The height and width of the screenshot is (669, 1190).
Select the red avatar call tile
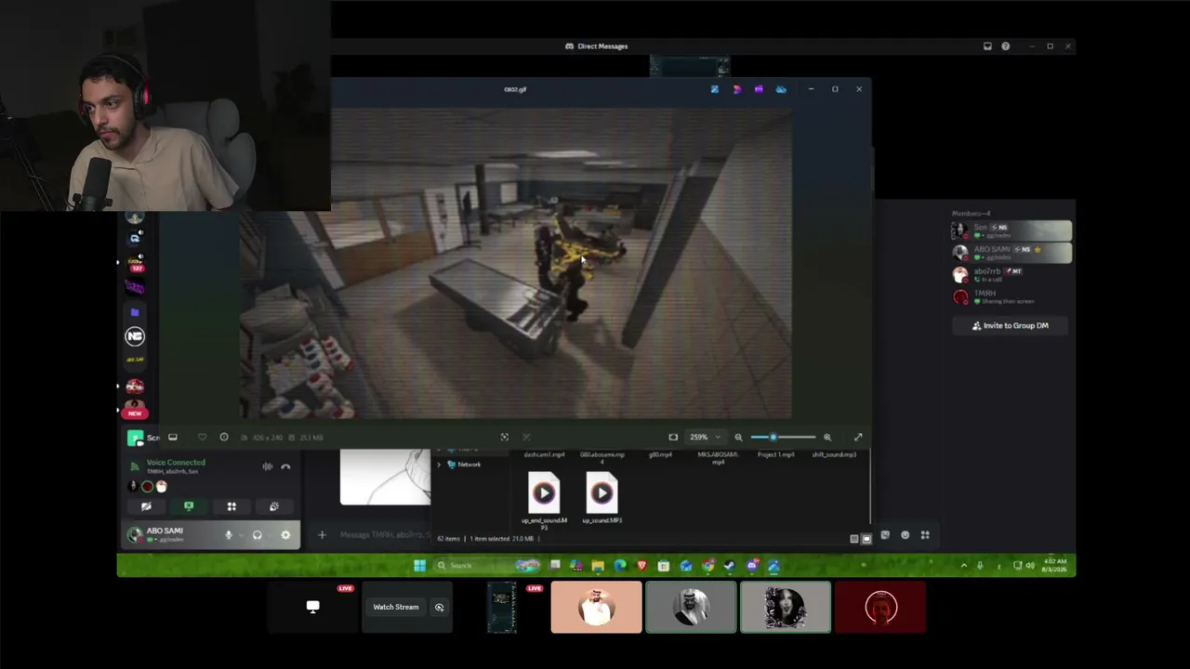(880, 608)
